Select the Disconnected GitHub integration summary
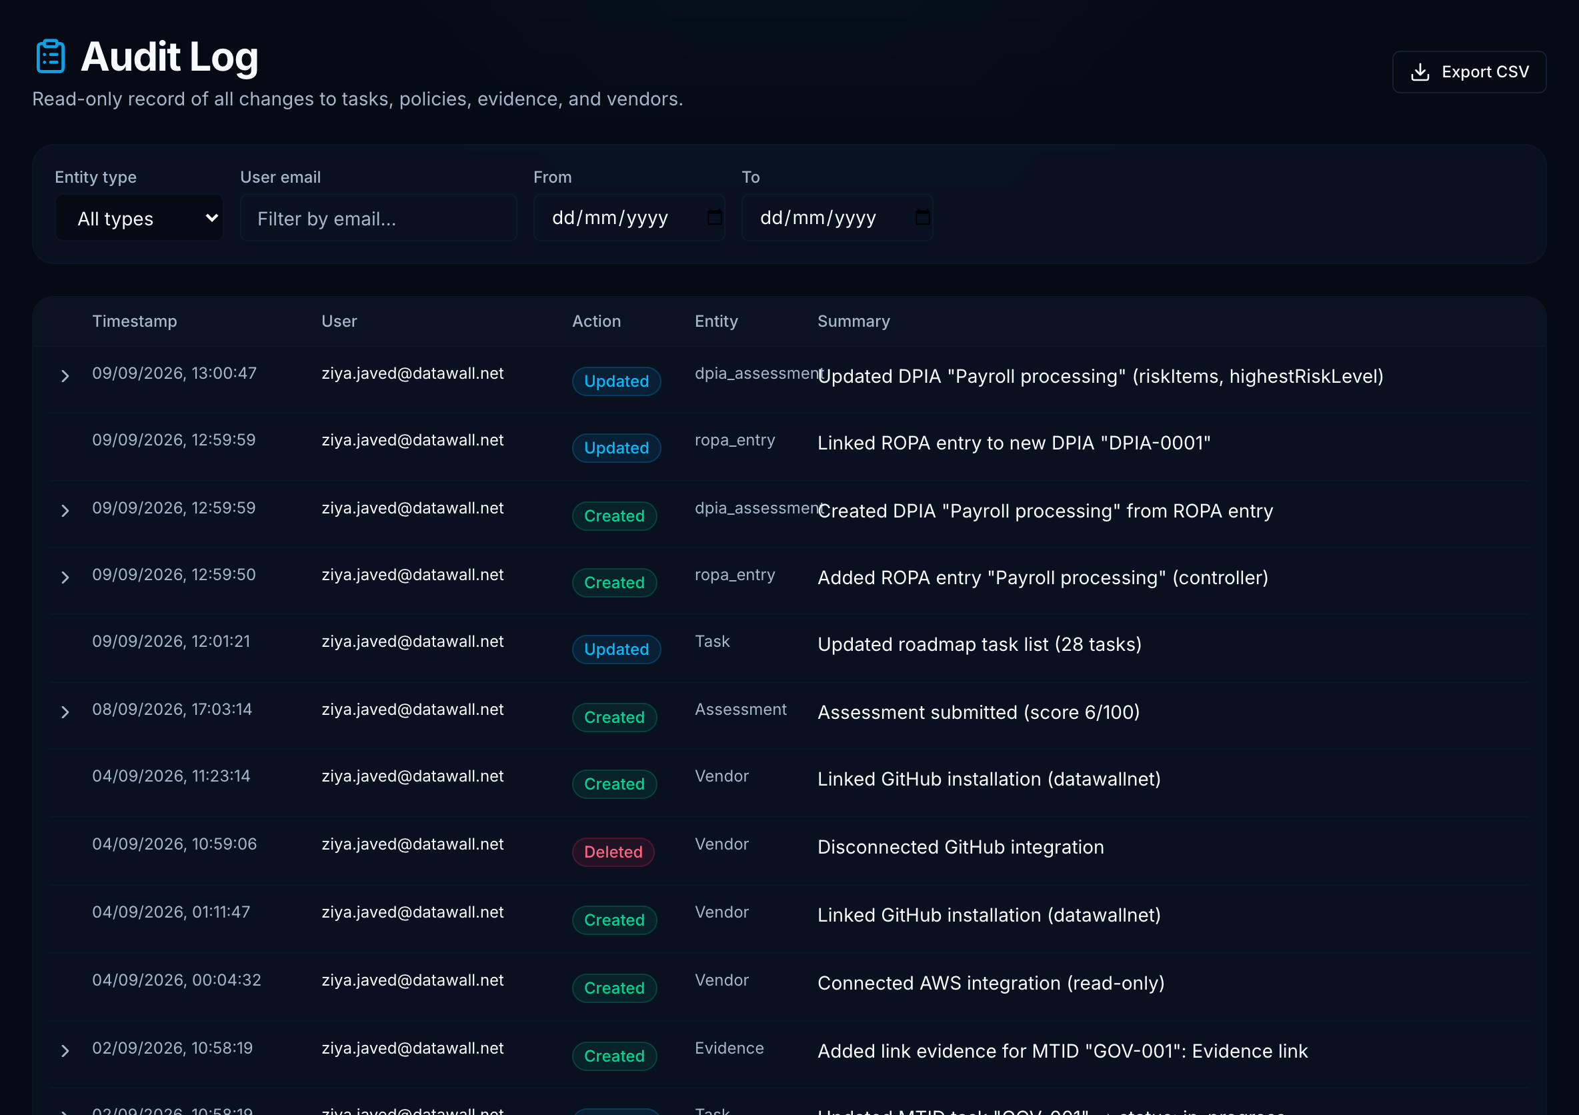 coord(961,848)
